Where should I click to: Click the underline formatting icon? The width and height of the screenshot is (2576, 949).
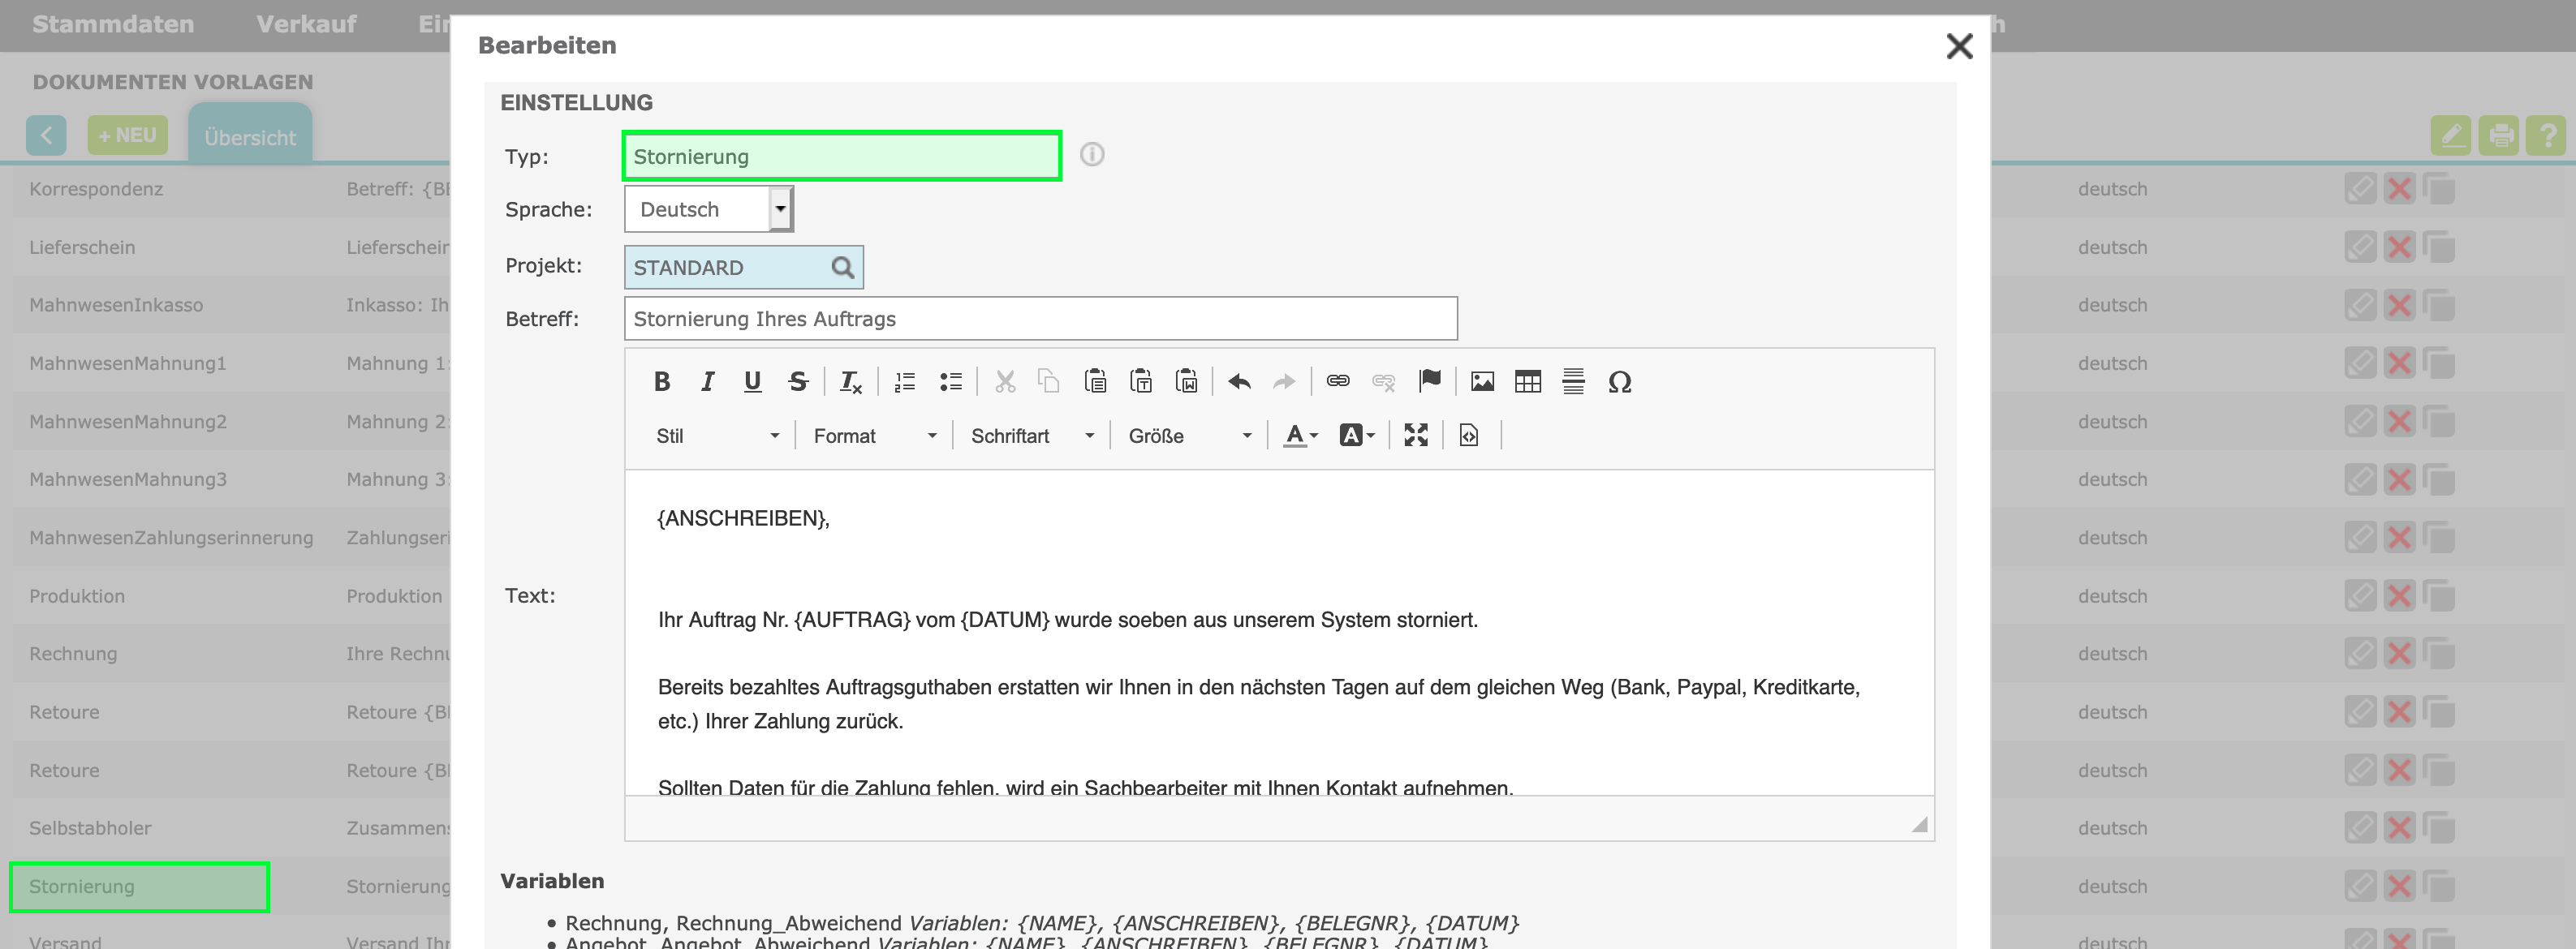tap(752, 381)
